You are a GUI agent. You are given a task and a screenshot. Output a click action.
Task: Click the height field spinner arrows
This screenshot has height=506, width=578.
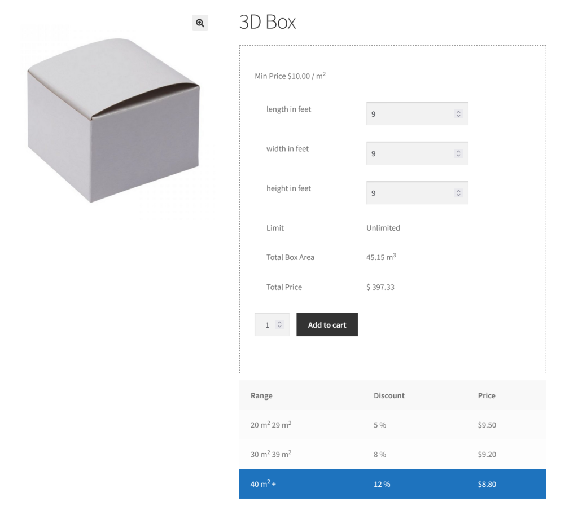458,193
